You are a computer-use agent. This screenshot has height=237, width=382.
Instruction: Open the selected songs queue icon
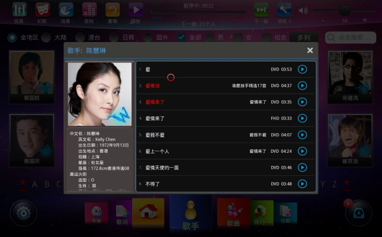pyautogui.click(x=359, y=213)
